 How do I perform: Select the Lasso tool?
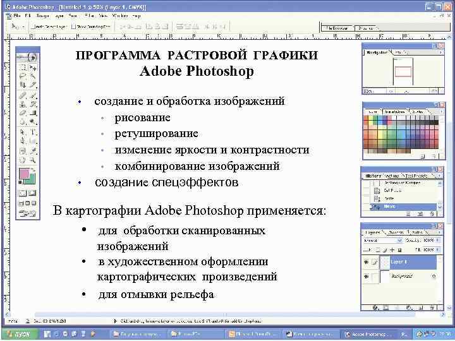tap(23, 76)
